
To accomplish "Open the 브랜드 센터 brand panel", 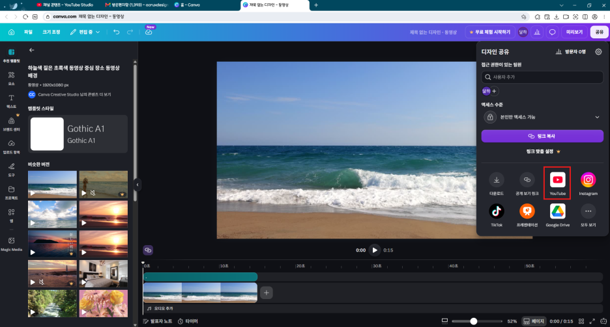I will (x=11, y=124).
